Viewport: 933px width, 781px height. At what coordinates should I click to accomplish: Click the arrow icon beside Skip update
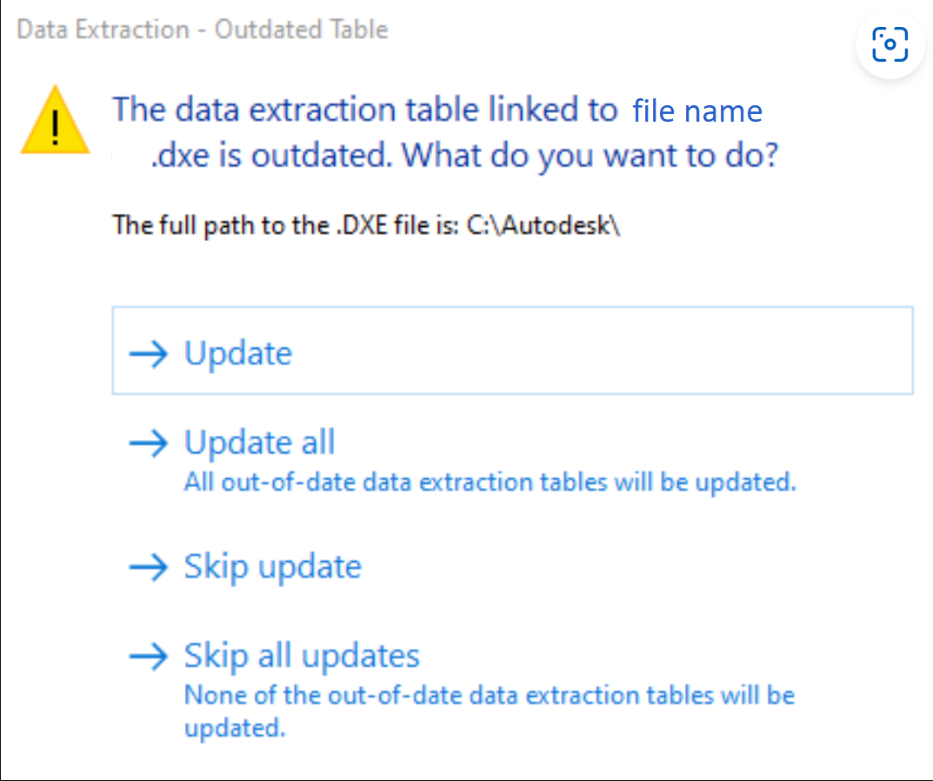click(149, 567)
